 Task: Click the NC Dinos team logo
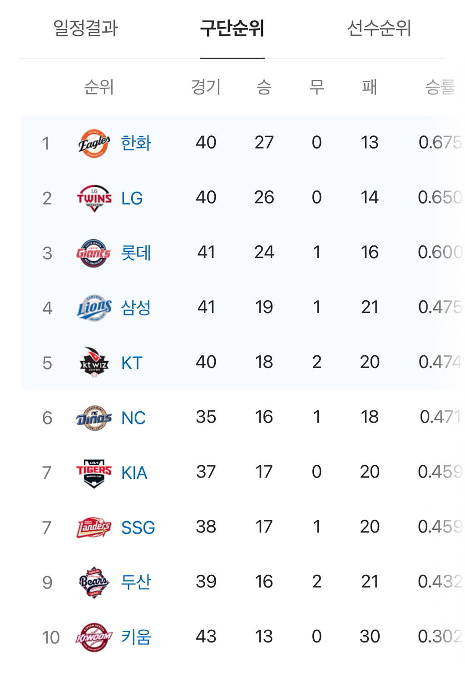point(94,418)
